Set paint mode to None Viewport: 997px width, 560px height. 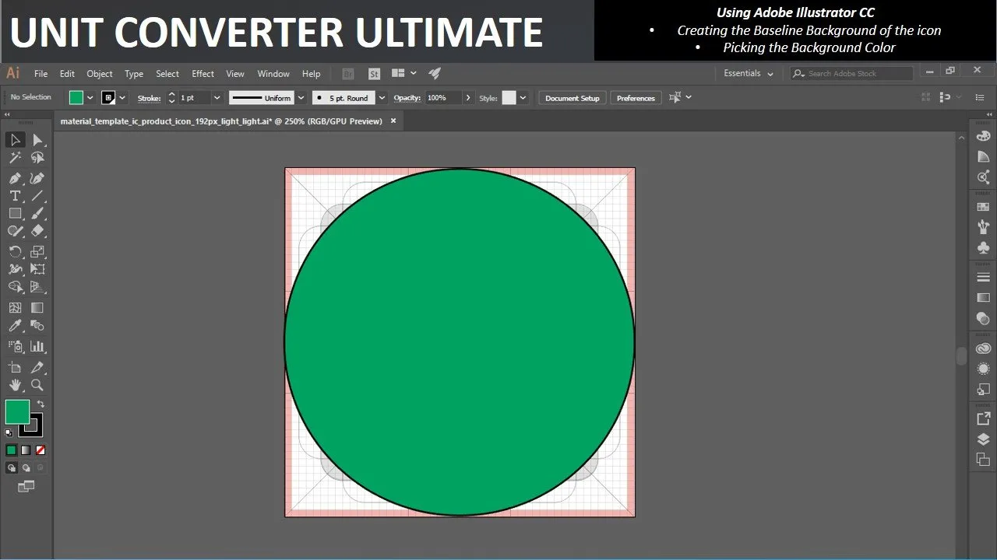(41, 450)
